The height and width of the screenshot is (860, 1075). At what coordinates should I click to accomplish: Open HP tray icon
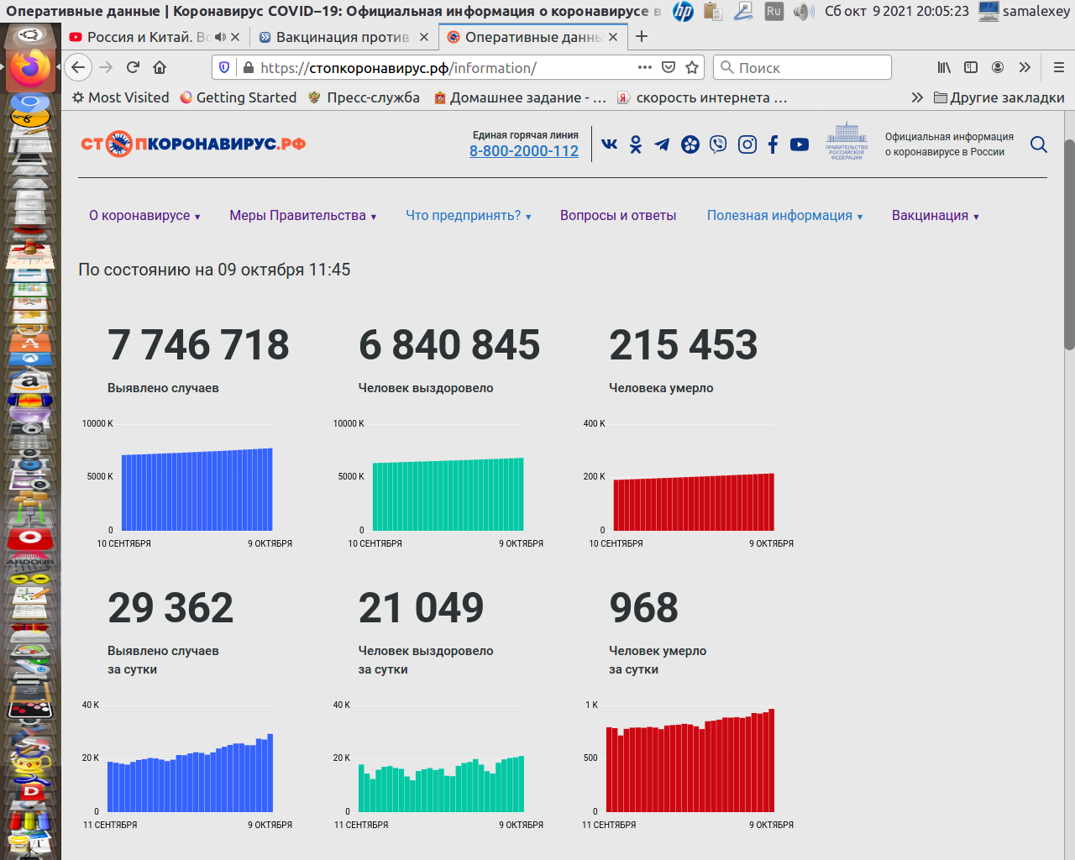pos(684,12)
